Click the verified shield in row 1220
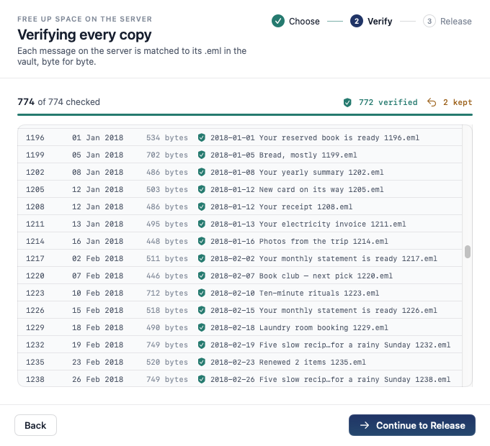 coord(202,276)
